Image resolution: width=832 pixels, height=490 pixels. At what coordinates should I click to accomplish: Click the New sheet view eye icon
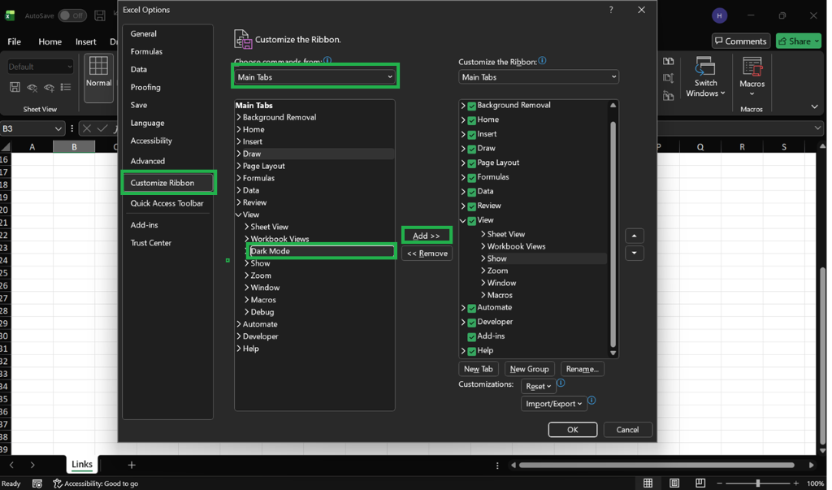click(49, 87)
